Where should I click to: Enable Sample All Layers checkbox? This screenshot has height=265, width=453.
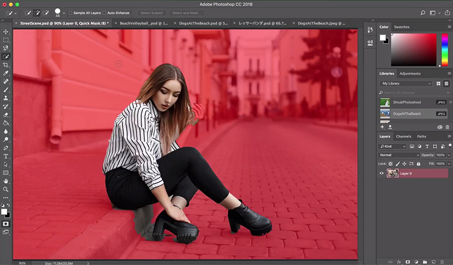(71, 12)
